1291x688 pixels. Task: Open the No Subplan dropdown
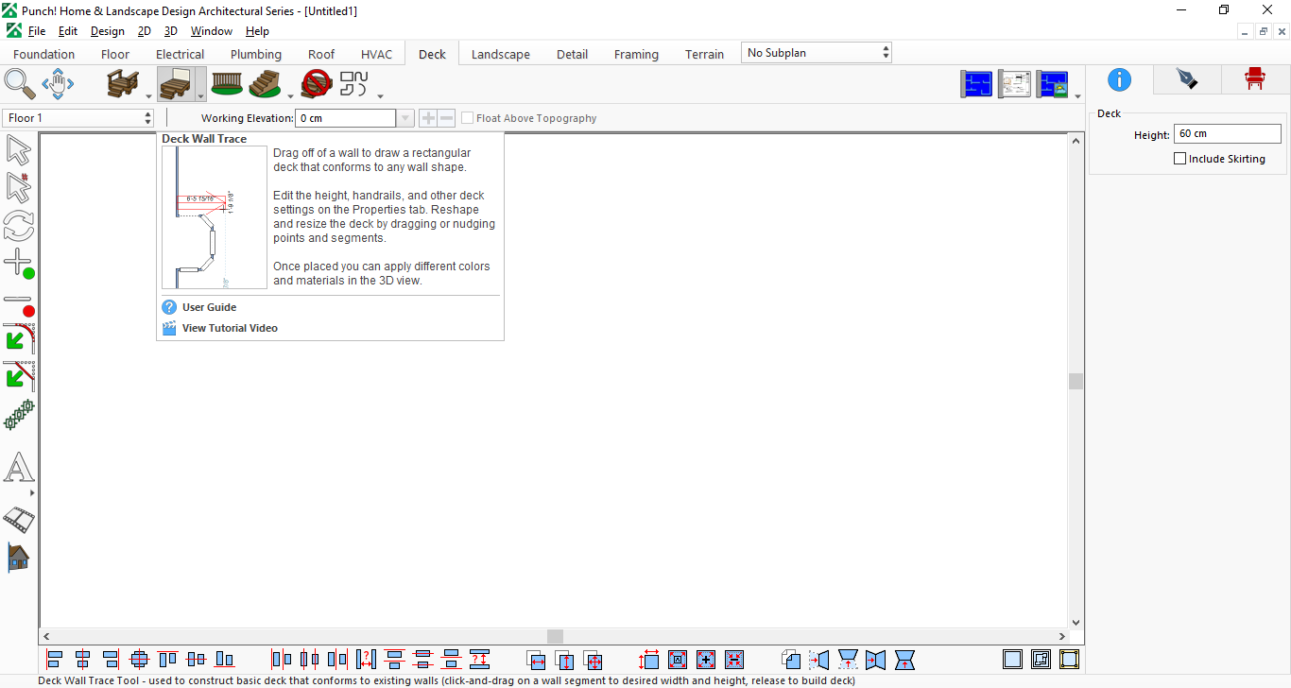(817, 53)
